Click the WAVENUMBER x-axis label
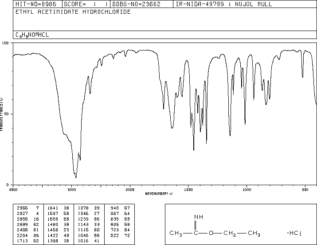 tap(159, 194)
